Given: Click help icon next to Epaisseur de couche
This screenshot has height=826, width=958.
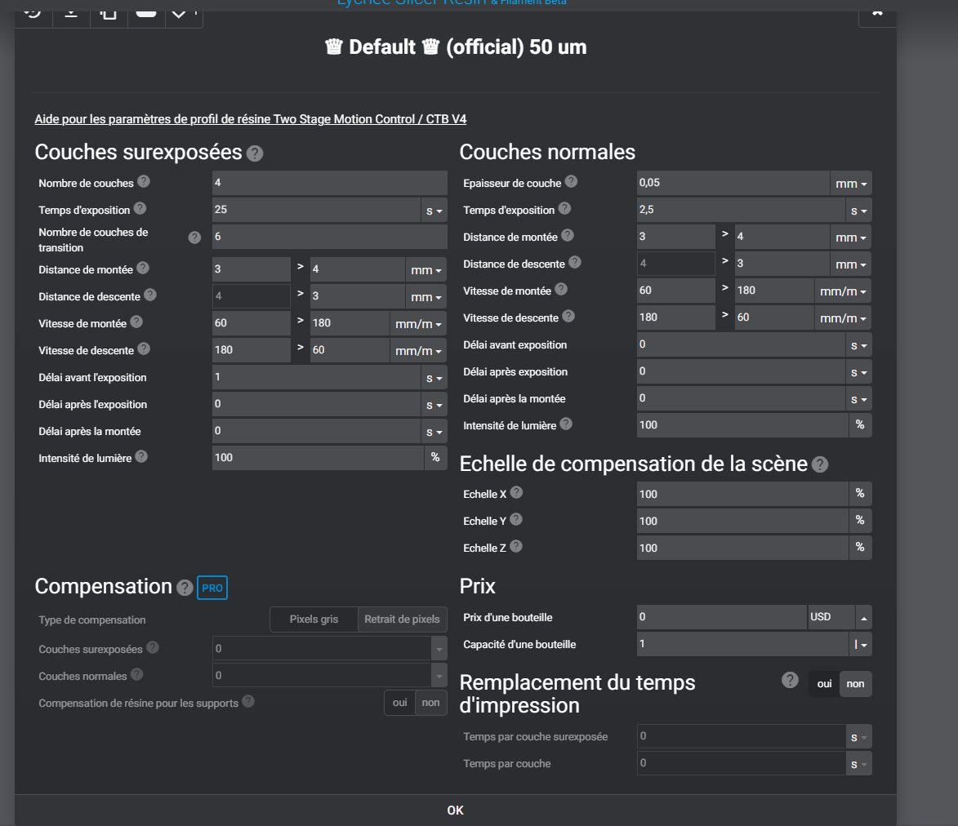Looking at the screenshot, I should pyautogui.click(x=571, y=182).
